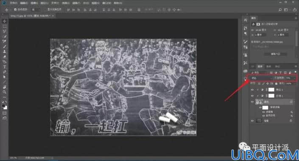Image resolution: width=299 pixels, height=161 pixels.
Task: Switch to the Paths tab
Action: click(277, 66)
